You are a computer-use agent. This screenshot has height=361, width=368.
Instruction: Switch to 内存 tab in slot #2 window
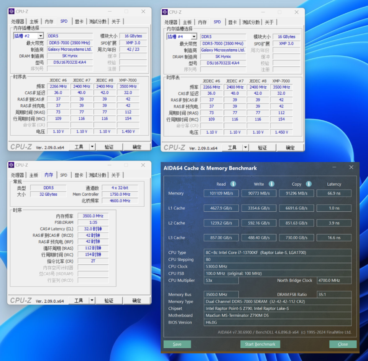click(x=49, y=21)
